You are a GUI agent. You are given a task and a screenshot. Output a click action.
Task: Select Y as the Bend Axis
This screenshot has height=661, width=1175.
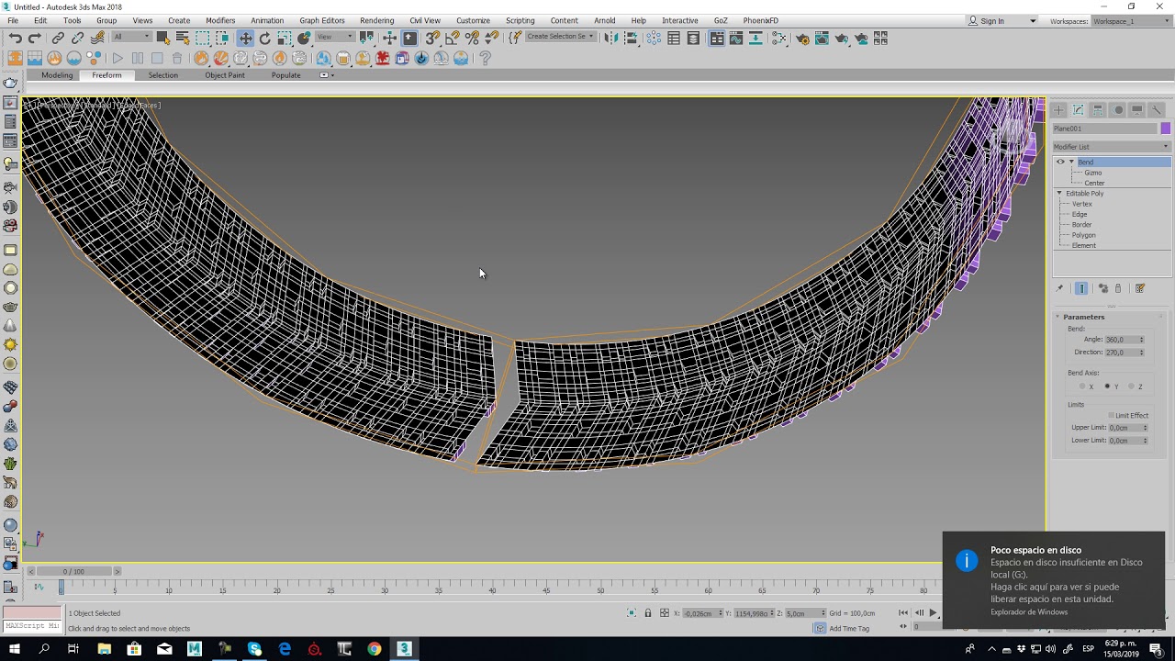(x=1107, y=387)
